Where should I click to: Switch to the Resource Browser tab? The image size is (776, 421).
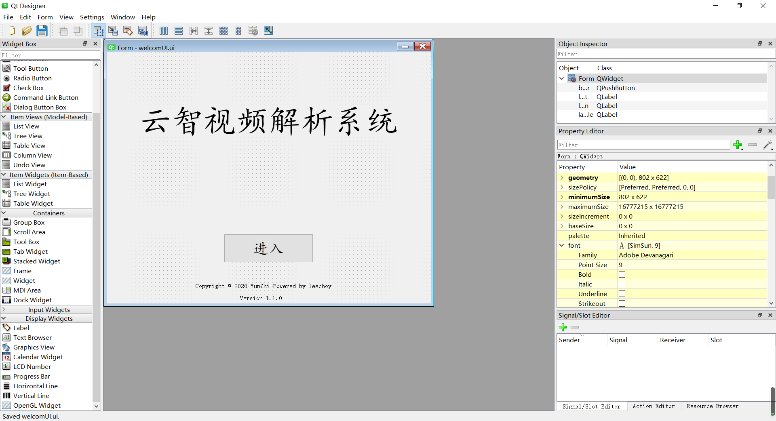pos(713,406)
